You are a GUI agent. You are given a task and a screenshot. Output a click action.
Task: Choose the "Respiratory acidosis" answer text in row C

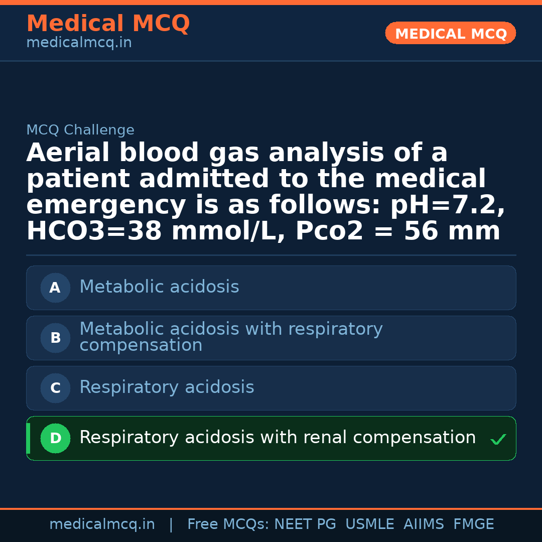tap(167, 387)
